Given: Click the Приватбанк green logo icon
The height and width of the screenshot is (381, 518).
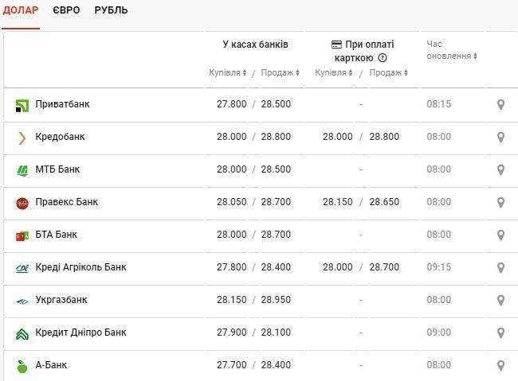Looking at the screenshot, I should (x=22, y=106).
